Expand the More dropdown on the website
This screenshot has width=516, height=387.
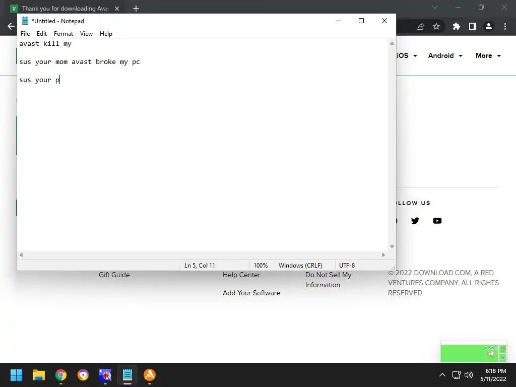(x=488, y=55)
